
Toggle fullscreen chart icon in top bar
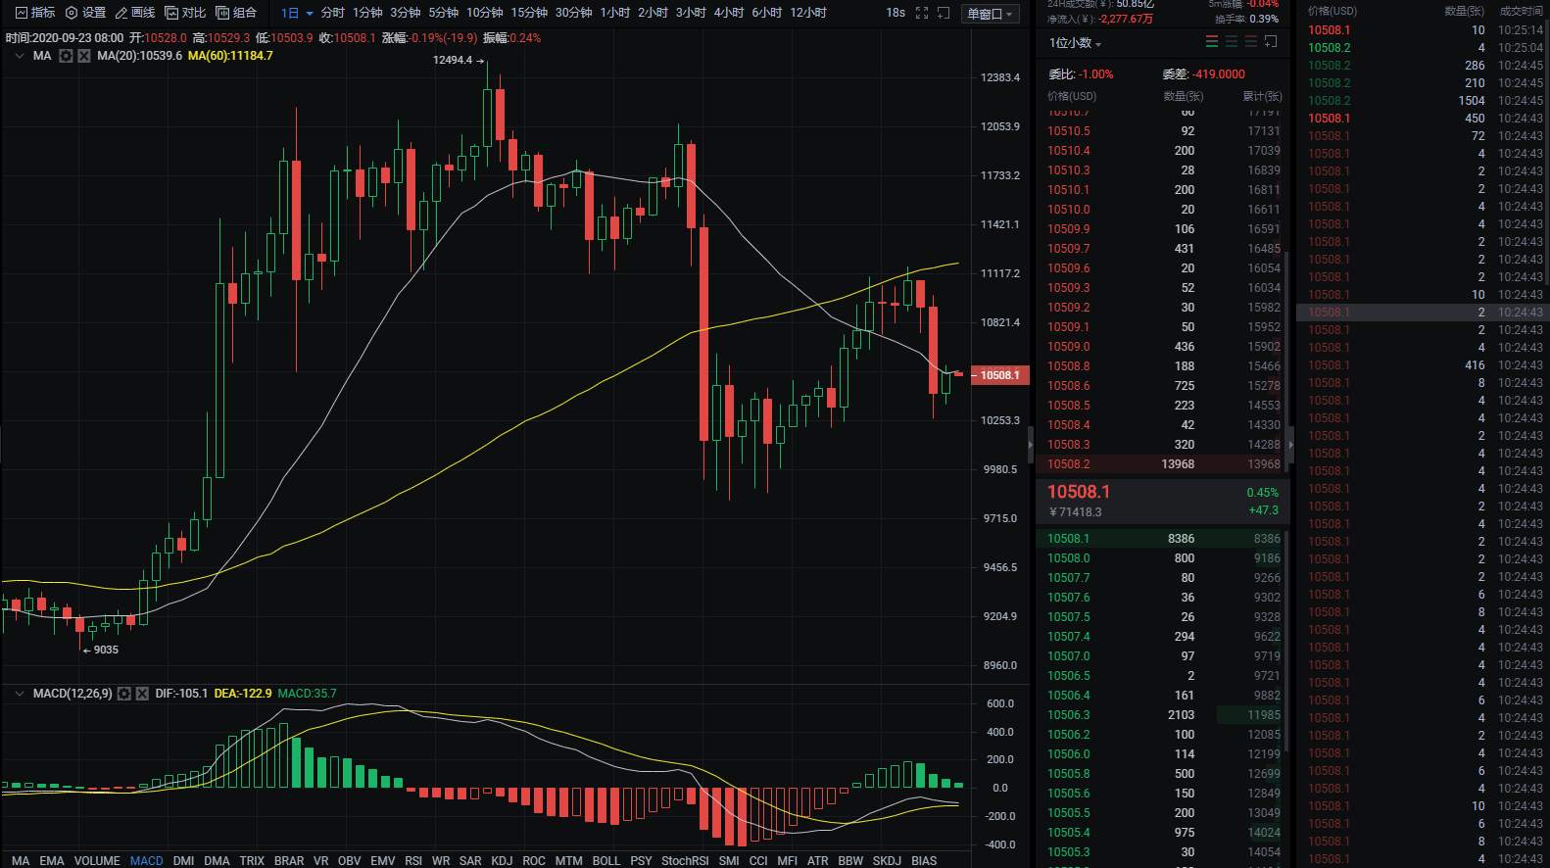pyautogui.click(x=921, y=13)
